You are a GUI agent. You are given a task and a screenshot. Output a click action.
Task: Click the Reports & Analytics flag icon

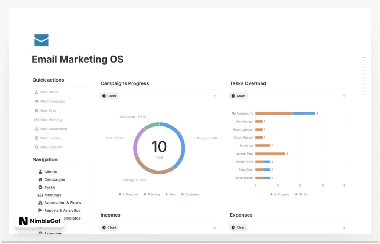click(x=40, y=210)
